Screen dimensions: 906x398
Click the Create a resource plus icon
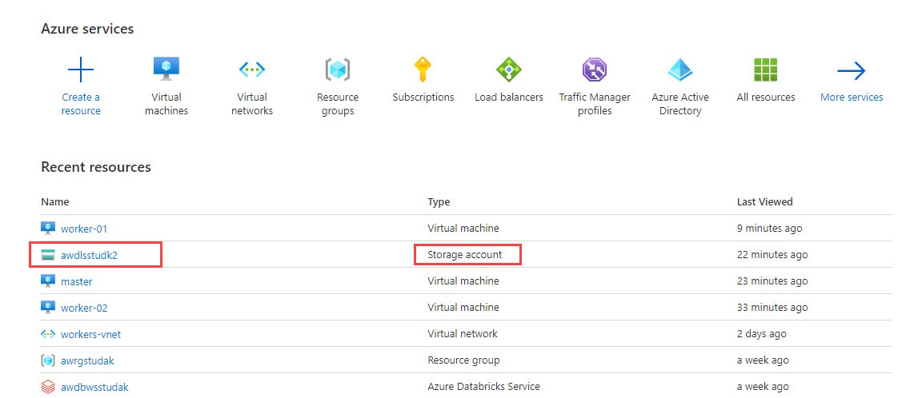(81, 70)
